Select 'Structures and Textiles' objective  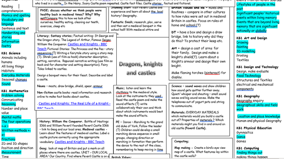pyautogui.click(x=254, y=80)
